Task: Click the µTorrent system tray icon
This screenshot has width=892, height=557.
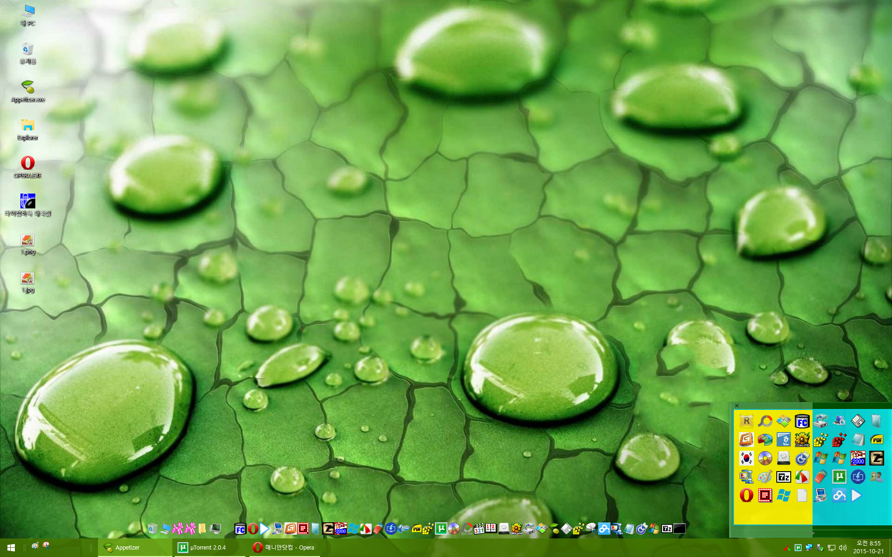Action: [x=798, y=548]
